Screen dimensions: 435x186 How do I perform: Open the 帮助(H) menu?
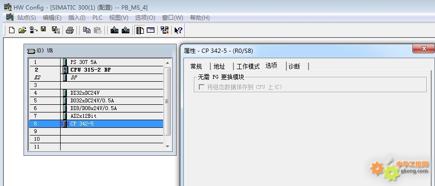point(200,17)
